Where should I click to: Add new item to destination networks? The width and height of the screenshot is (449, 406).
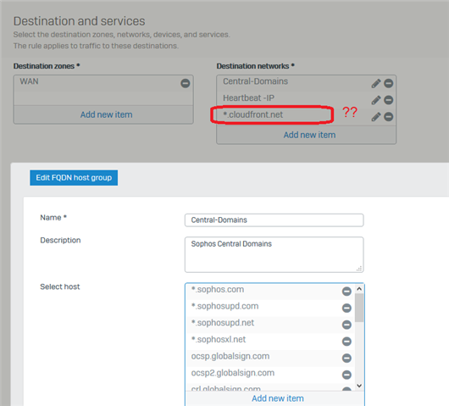309,135
